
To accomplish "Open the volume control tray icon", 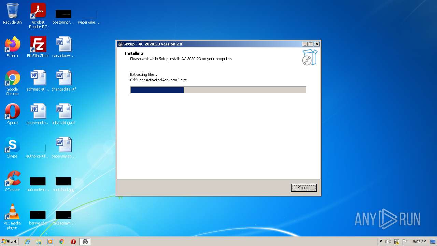I will [388, 242].
